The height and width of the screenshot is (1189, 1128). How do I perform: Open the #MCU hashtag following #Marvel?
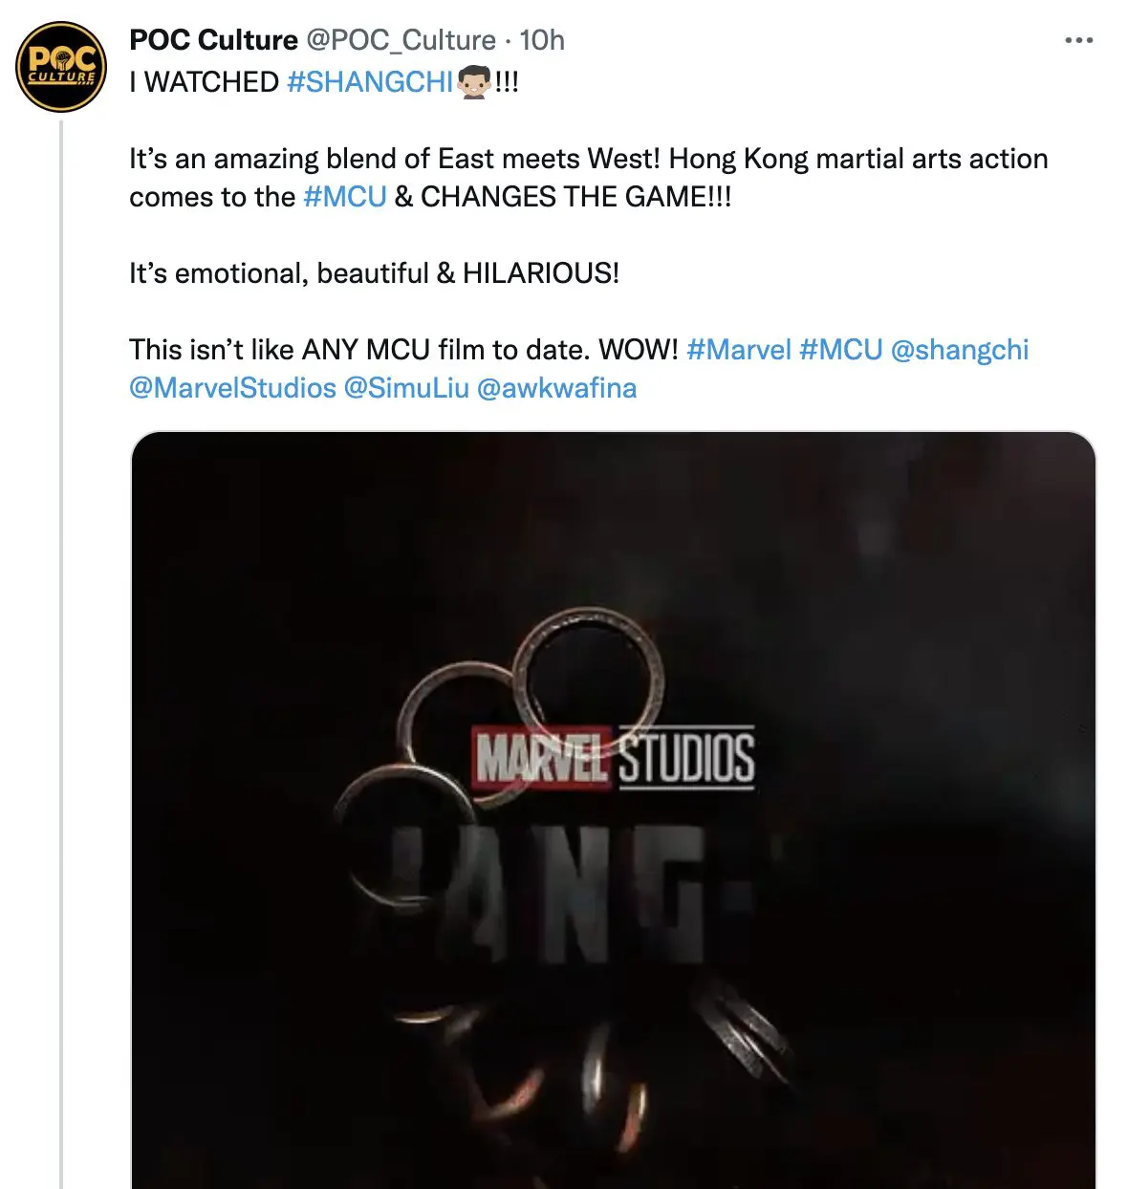click(x=840, y=350)
